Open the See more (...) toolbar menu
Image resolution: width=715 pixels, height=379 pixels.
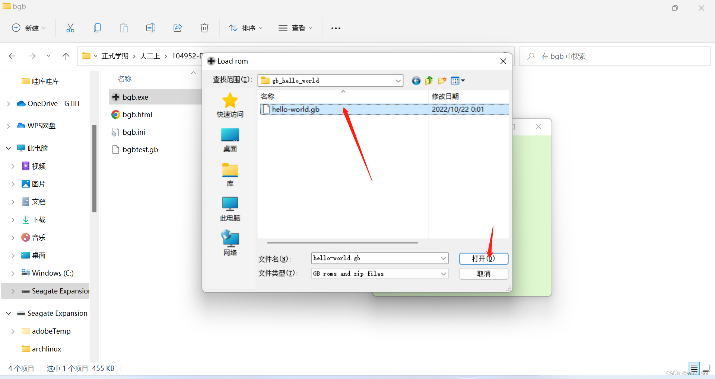336,28
